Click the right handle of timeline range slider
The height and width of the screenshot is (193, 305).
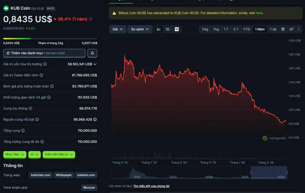(x=287, y=173)
